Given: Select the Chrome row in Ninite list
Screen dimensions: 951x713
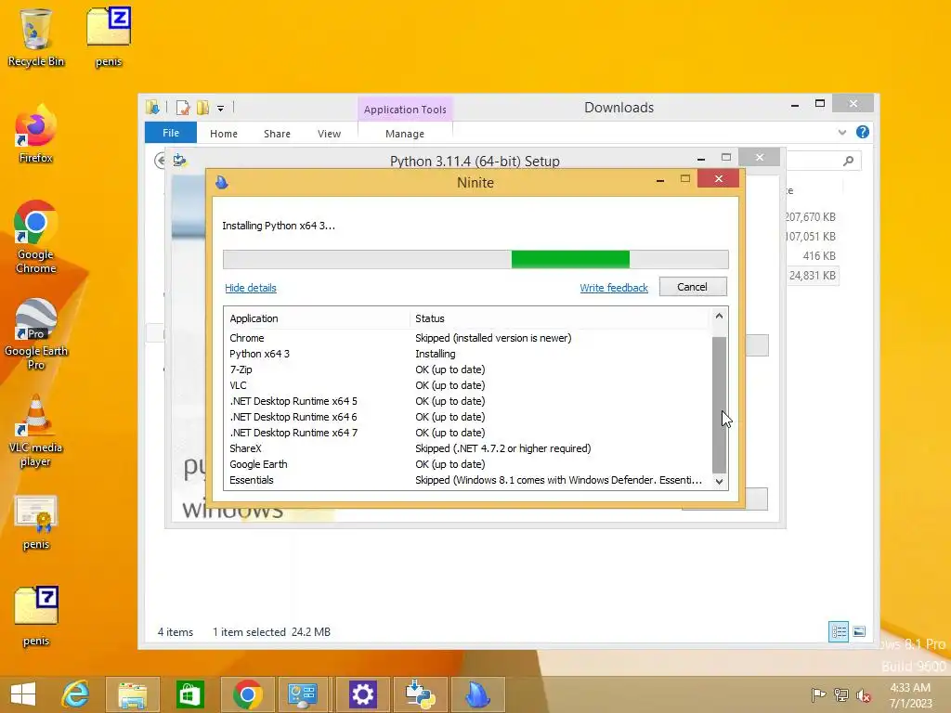Looking at the screenshot, I should coord(468,338).
